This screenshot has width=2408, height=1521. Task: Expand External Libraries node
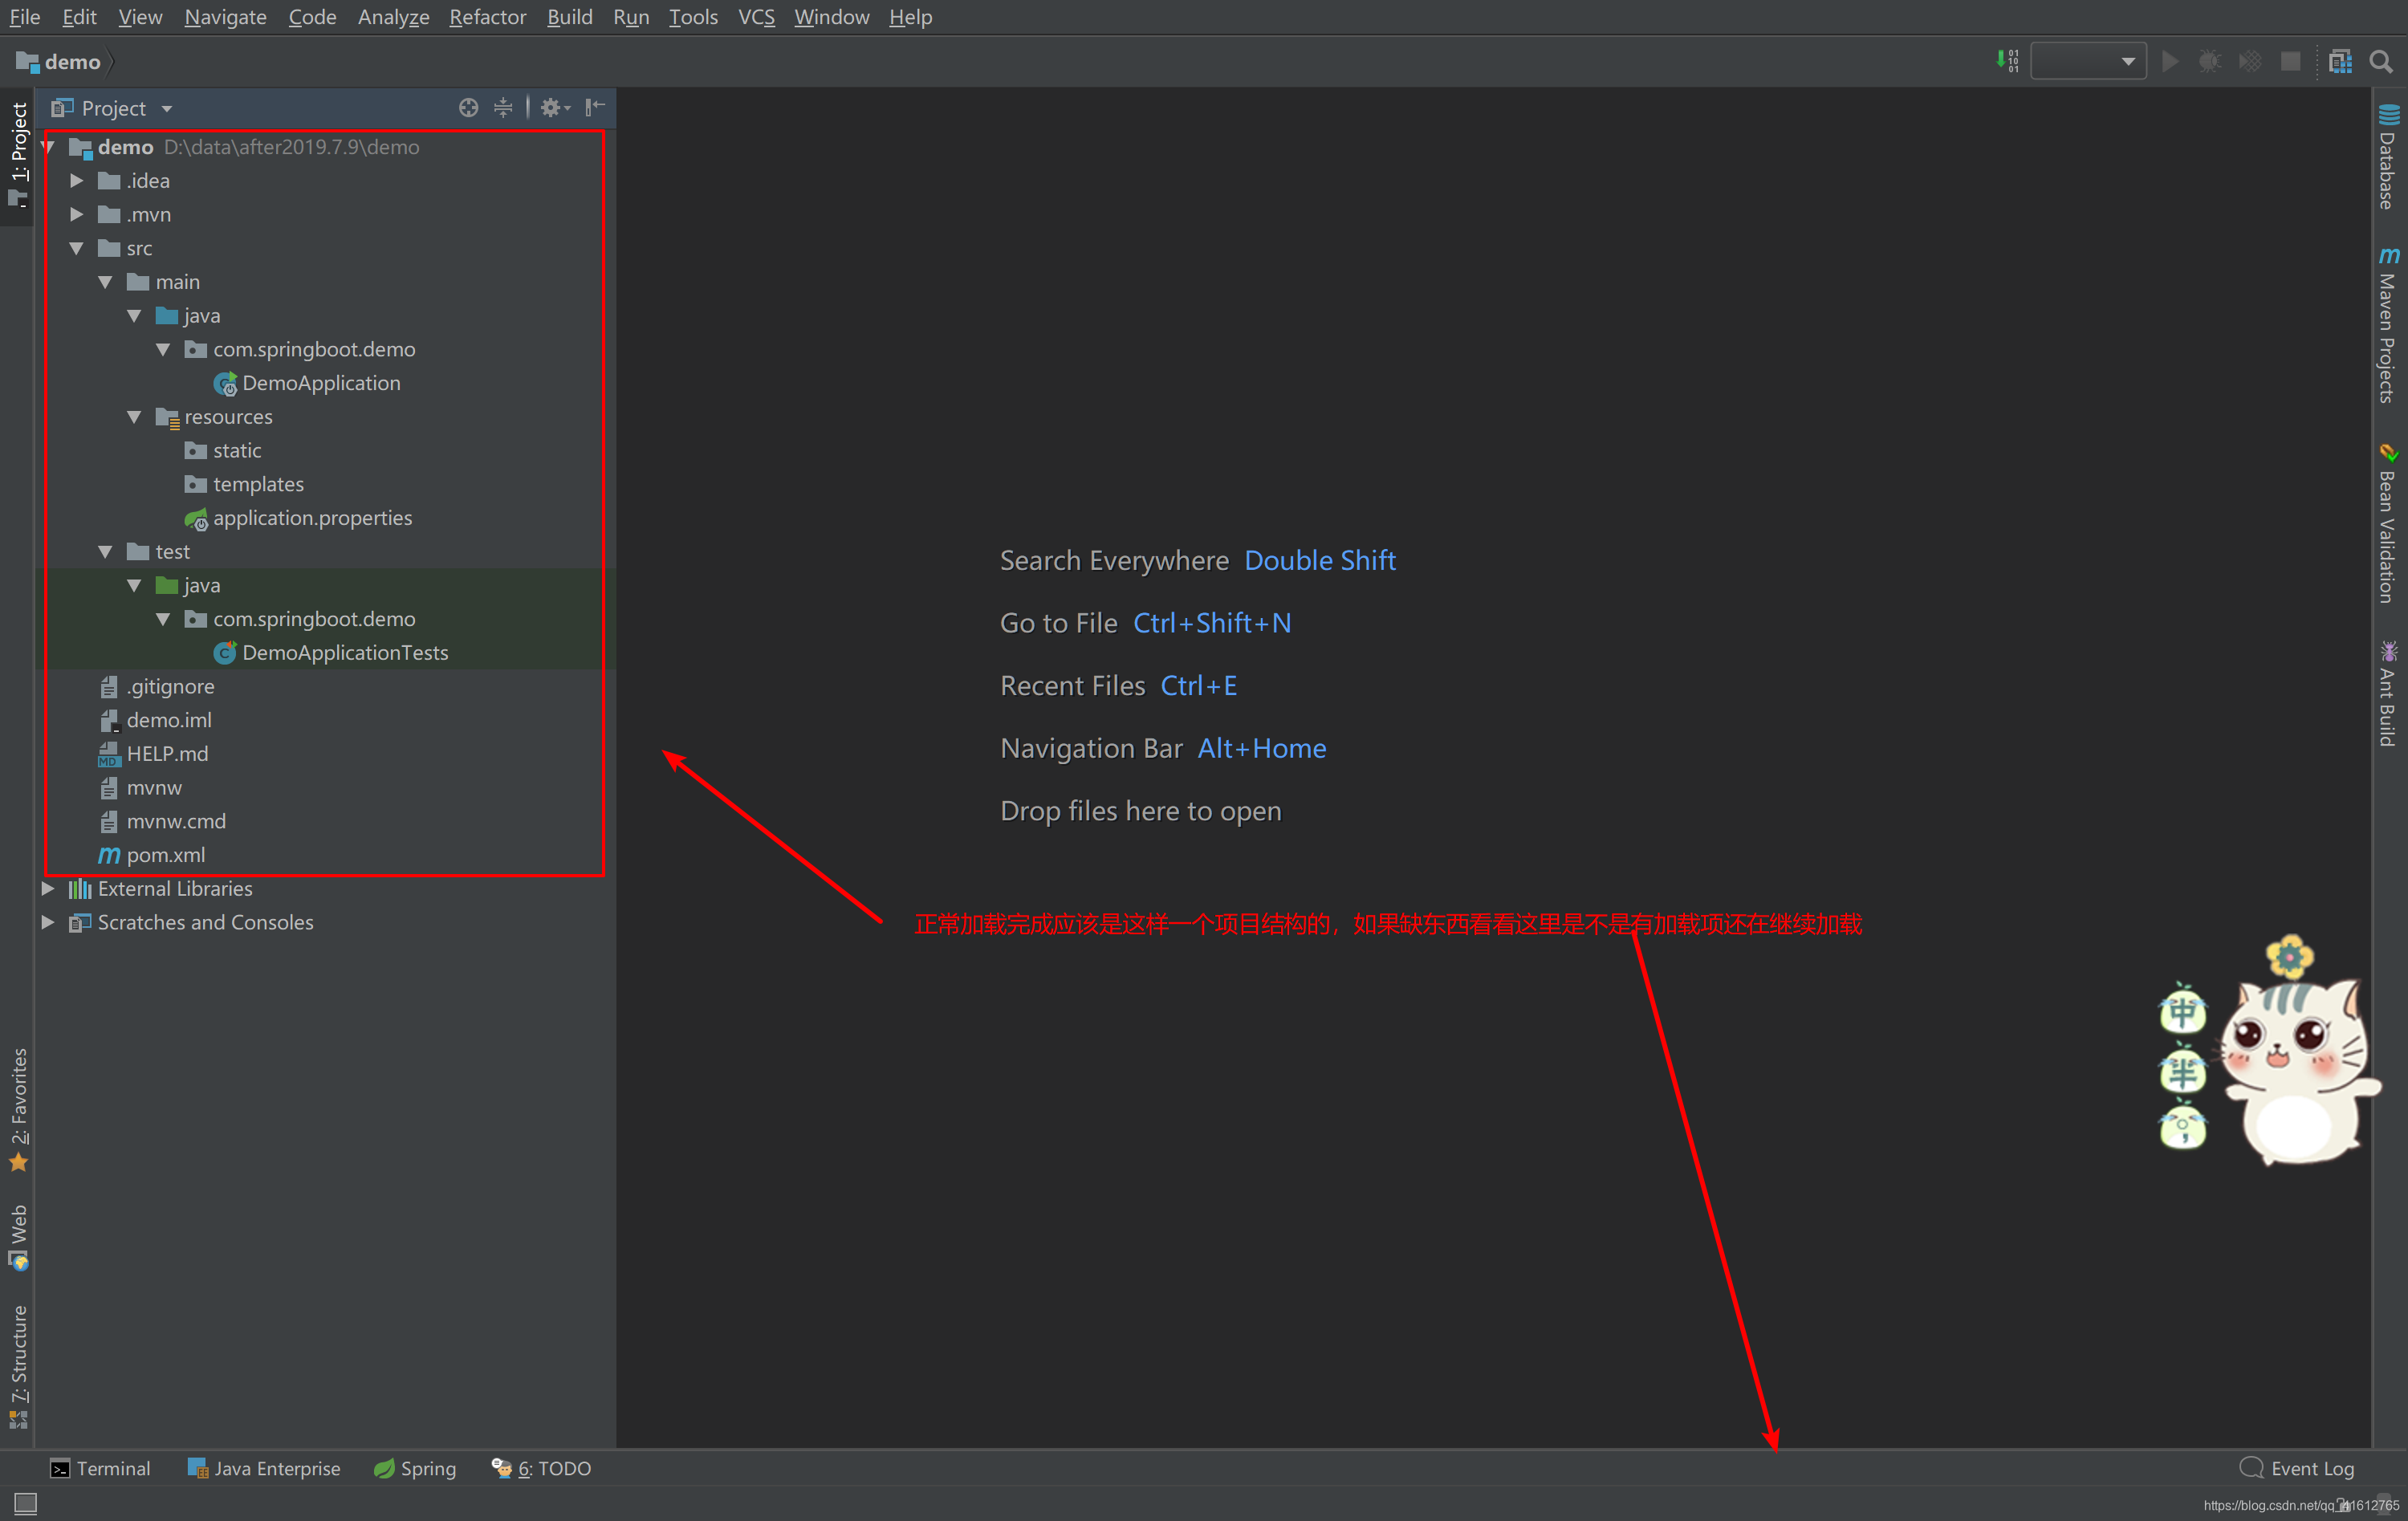pos(48,889)
